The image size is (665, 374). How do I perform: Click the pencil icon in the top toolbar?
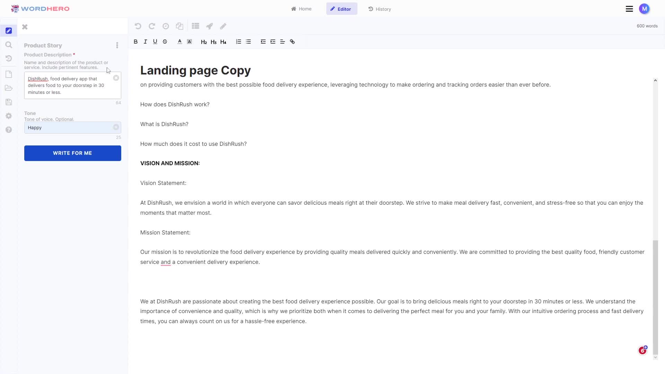(223, 26)
